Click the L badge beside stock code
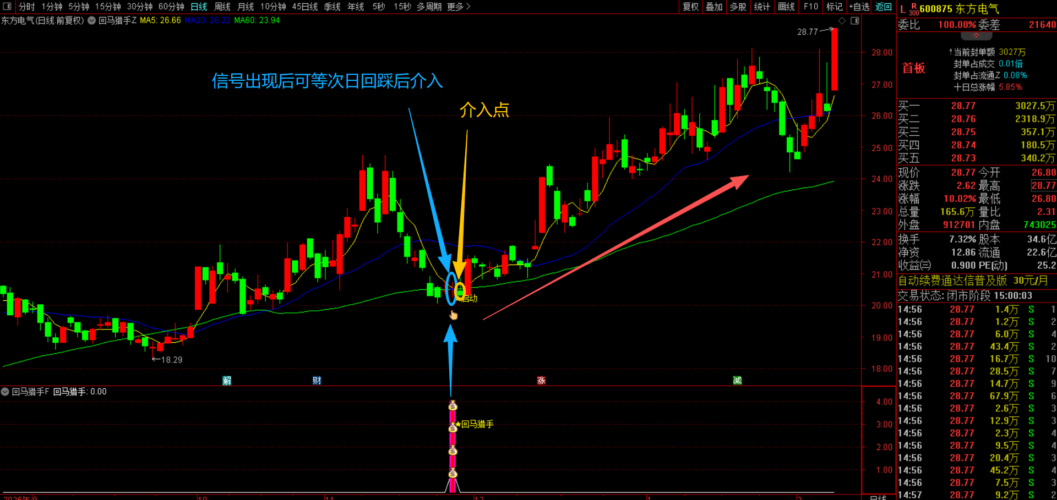This screenshot has width=1057, height=500. coord(903,9)
